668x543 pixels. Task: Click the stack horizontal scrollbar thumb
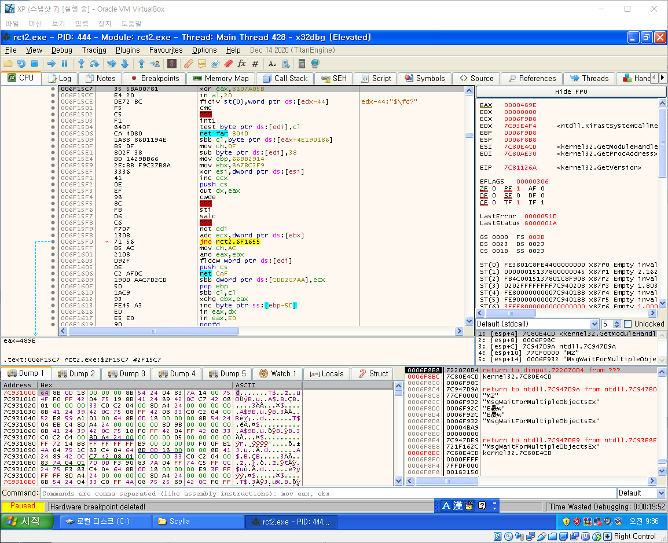click(447, 481)
